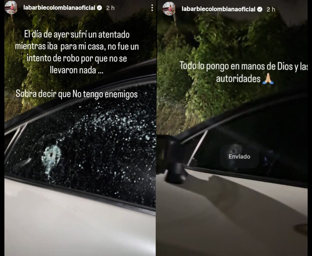This screenshot has width=312, height=256.
Task: Click the 'El día de ayer sufrí un atentado' text
Action: 77,35
